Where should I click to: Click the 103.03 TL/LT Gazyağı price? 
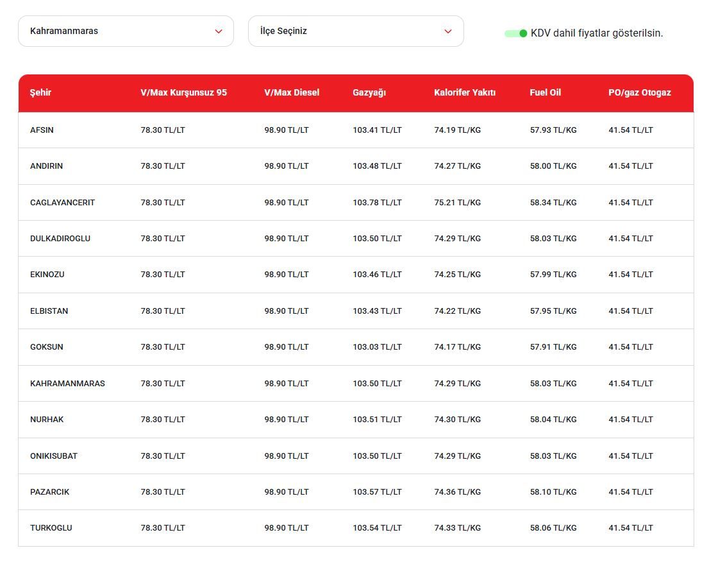pyautogui.click(x=377, y=347)
